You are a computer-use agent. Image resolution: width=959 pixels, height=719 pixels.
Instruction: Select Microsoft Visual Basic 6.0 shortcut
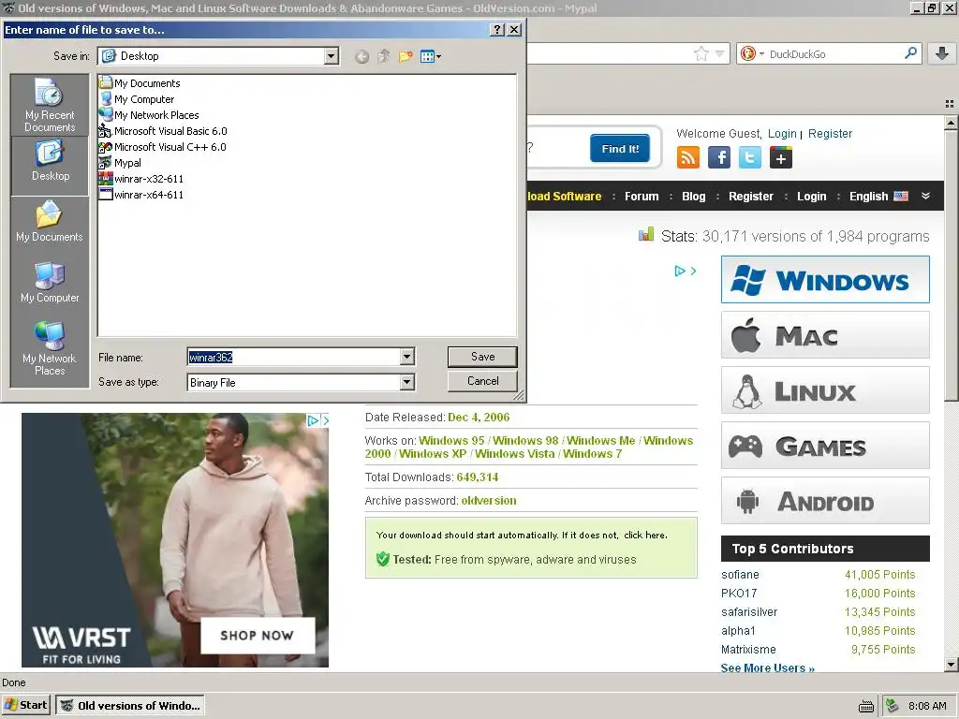(163, 131)
